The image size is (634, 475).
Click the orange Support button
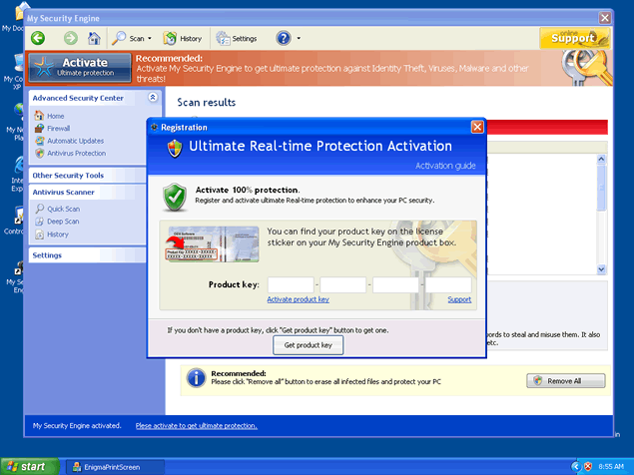[574, 38]
